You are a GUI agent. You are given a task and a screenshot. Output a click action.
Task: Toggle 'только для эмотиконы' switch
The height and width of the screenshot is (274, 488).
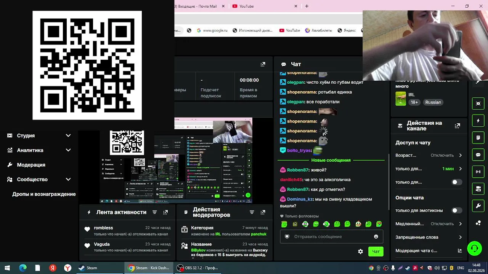(x=457, y=210)
